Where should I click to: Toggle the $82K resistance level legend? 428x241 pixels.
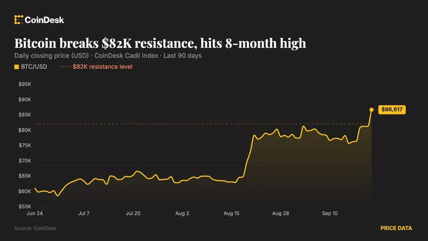96,67
